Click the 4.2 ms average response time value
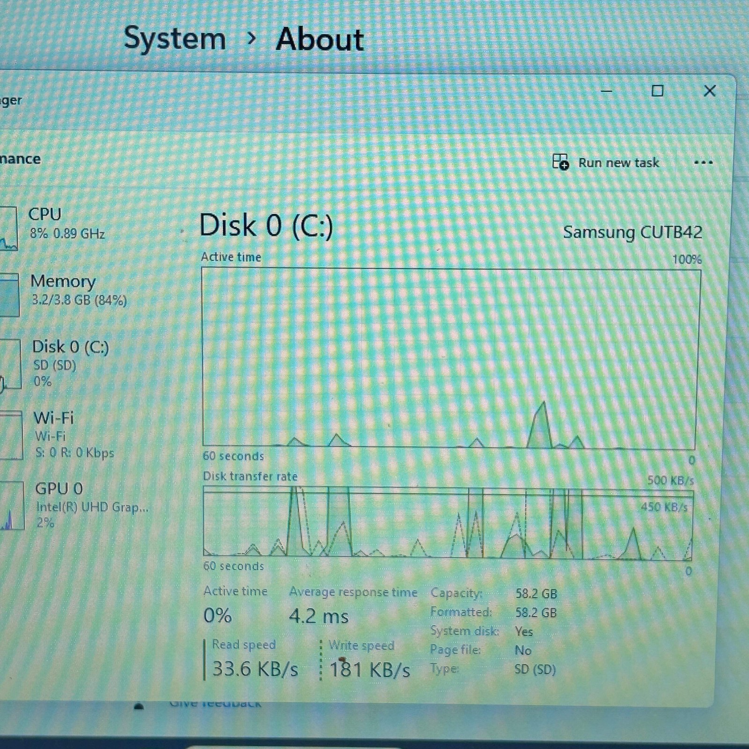749x749 pixels. click(x=319, y=616)
